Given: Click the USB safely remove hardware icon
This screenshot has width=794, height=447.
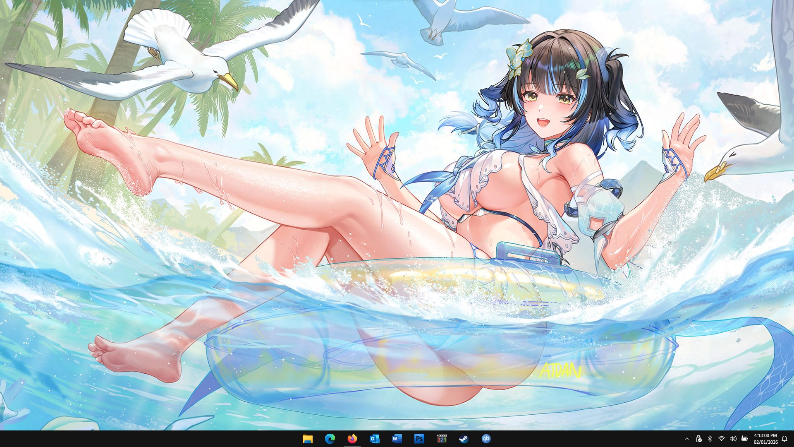Looking at the screenshot, I should click(698, 439).
